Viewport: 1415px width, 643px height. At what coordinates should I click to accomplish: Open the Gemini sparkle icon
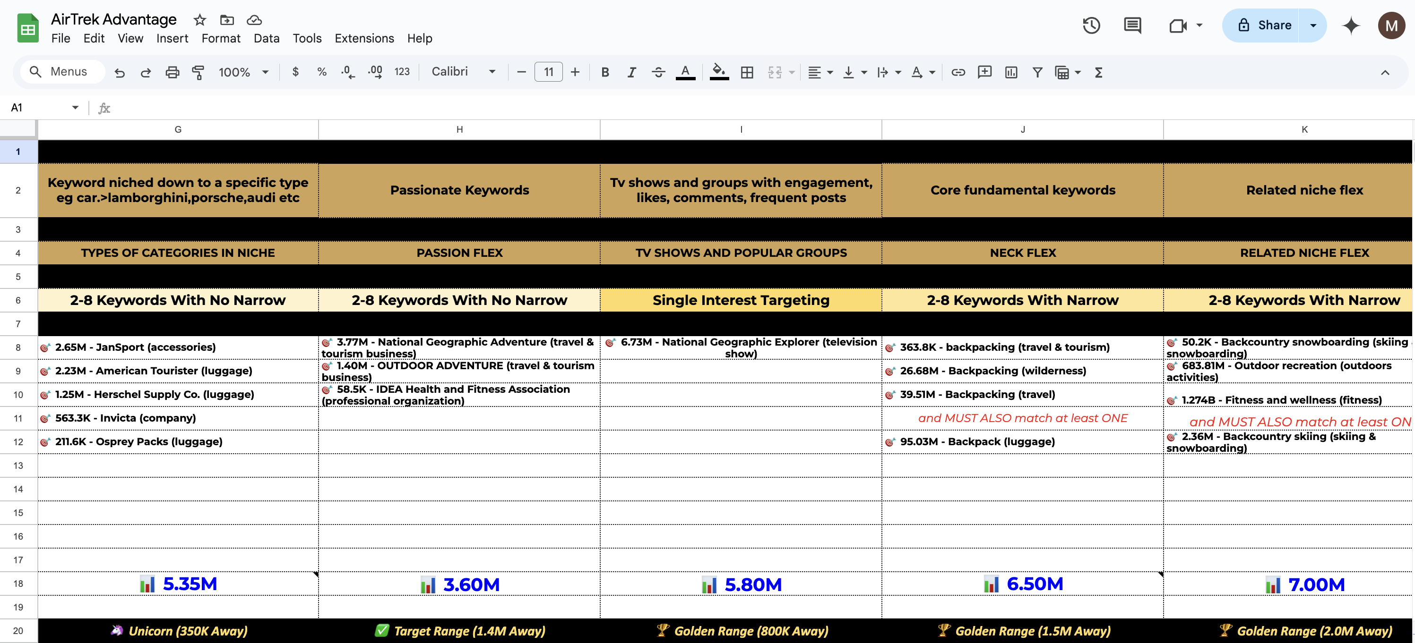tap(1351, 26)
